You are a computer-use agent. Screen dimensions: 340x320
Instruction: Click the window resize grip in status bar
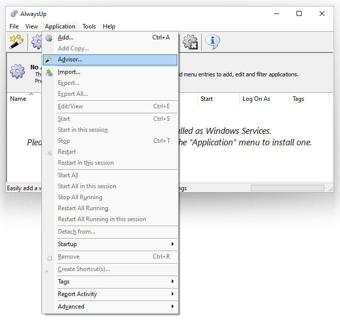[x=331, y=189]
